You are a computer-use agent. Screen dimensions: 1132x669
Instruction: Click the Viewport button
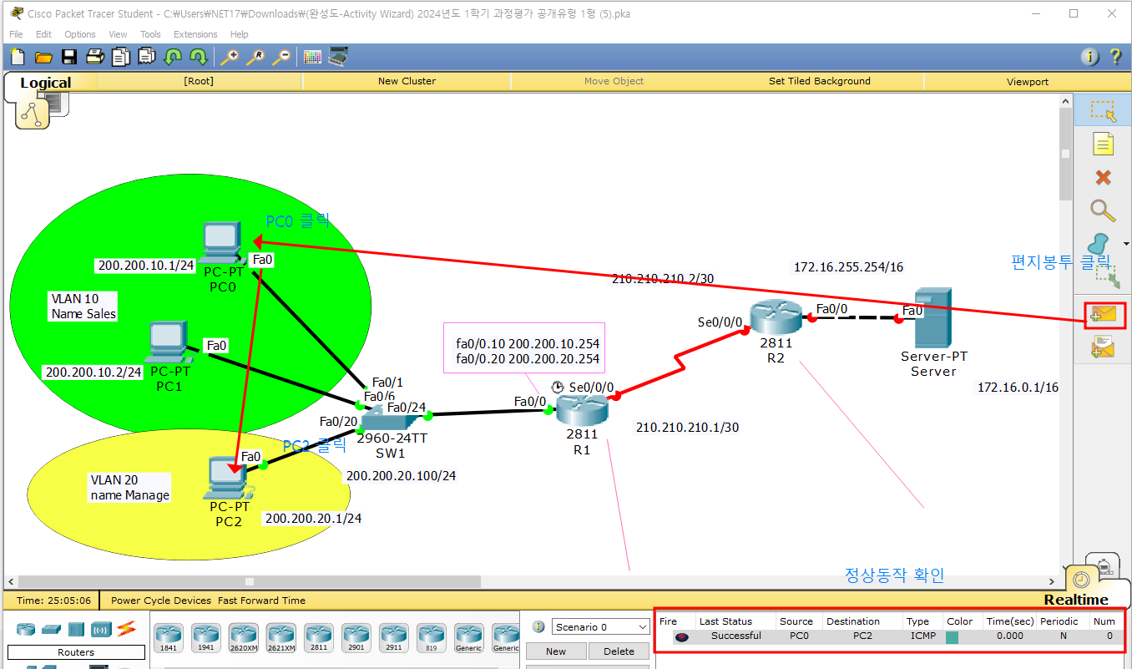tap(1028, 81)
